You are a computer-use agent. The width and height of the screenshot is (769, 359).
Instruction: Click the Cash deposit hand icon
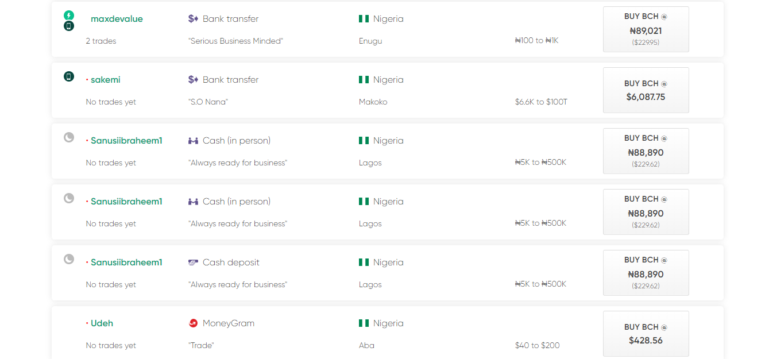[x=193, y=263]
